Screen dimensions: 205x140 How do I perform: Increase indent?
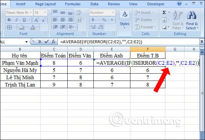tap(63, 27)
